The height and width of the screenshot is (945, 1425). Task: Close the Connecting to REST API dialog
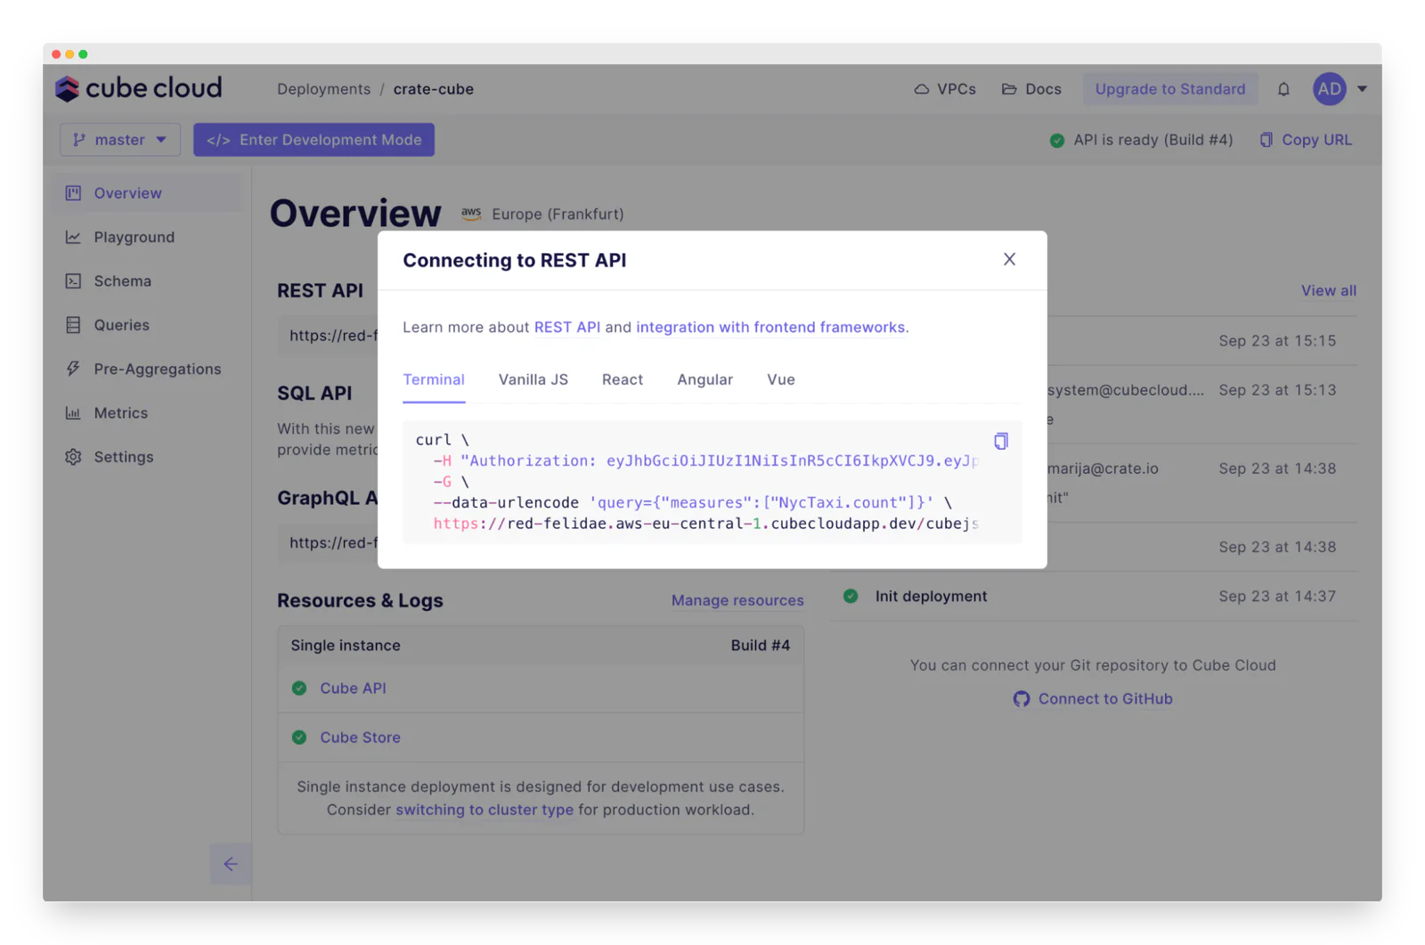pyautogui.click(x=1009, y=259)
